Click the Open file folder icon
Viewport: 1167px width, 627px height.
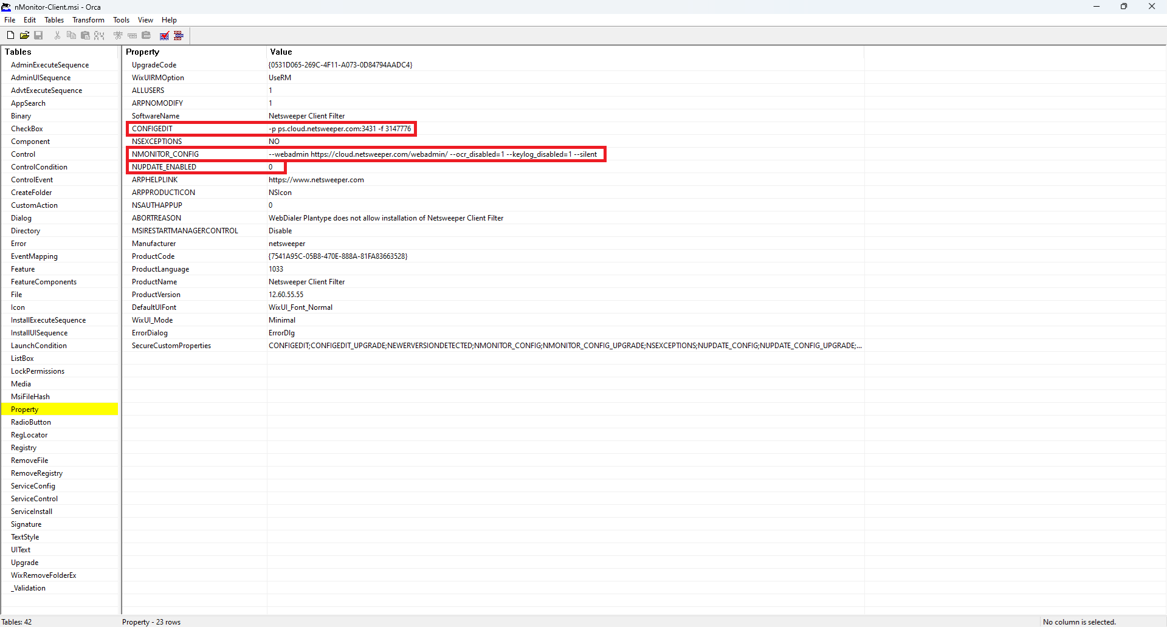pyautogui.click(x=24, y=35)
